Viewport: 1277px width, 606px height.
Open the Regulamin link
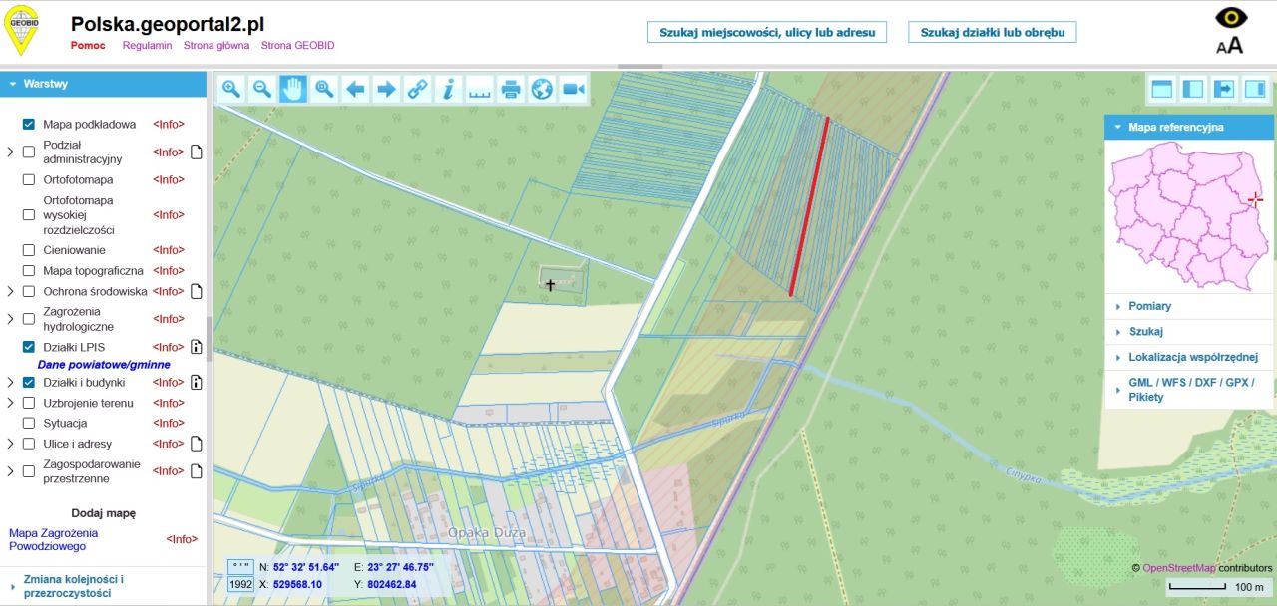click(147, 46)
